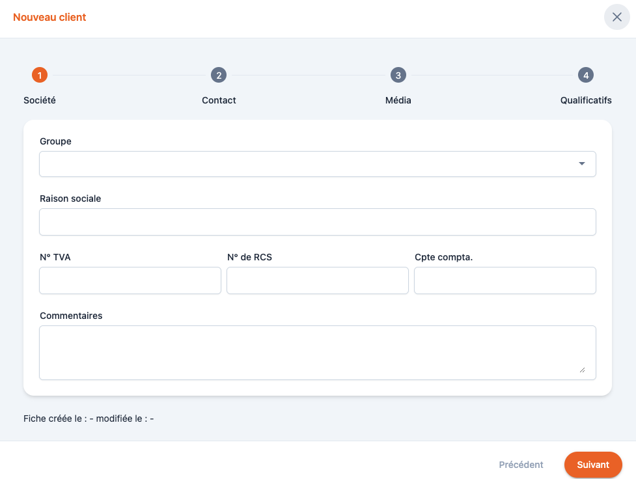Click the step 1 circle icon
The image size is (636, 479).
pyautogui.click(x=40, y=75)
